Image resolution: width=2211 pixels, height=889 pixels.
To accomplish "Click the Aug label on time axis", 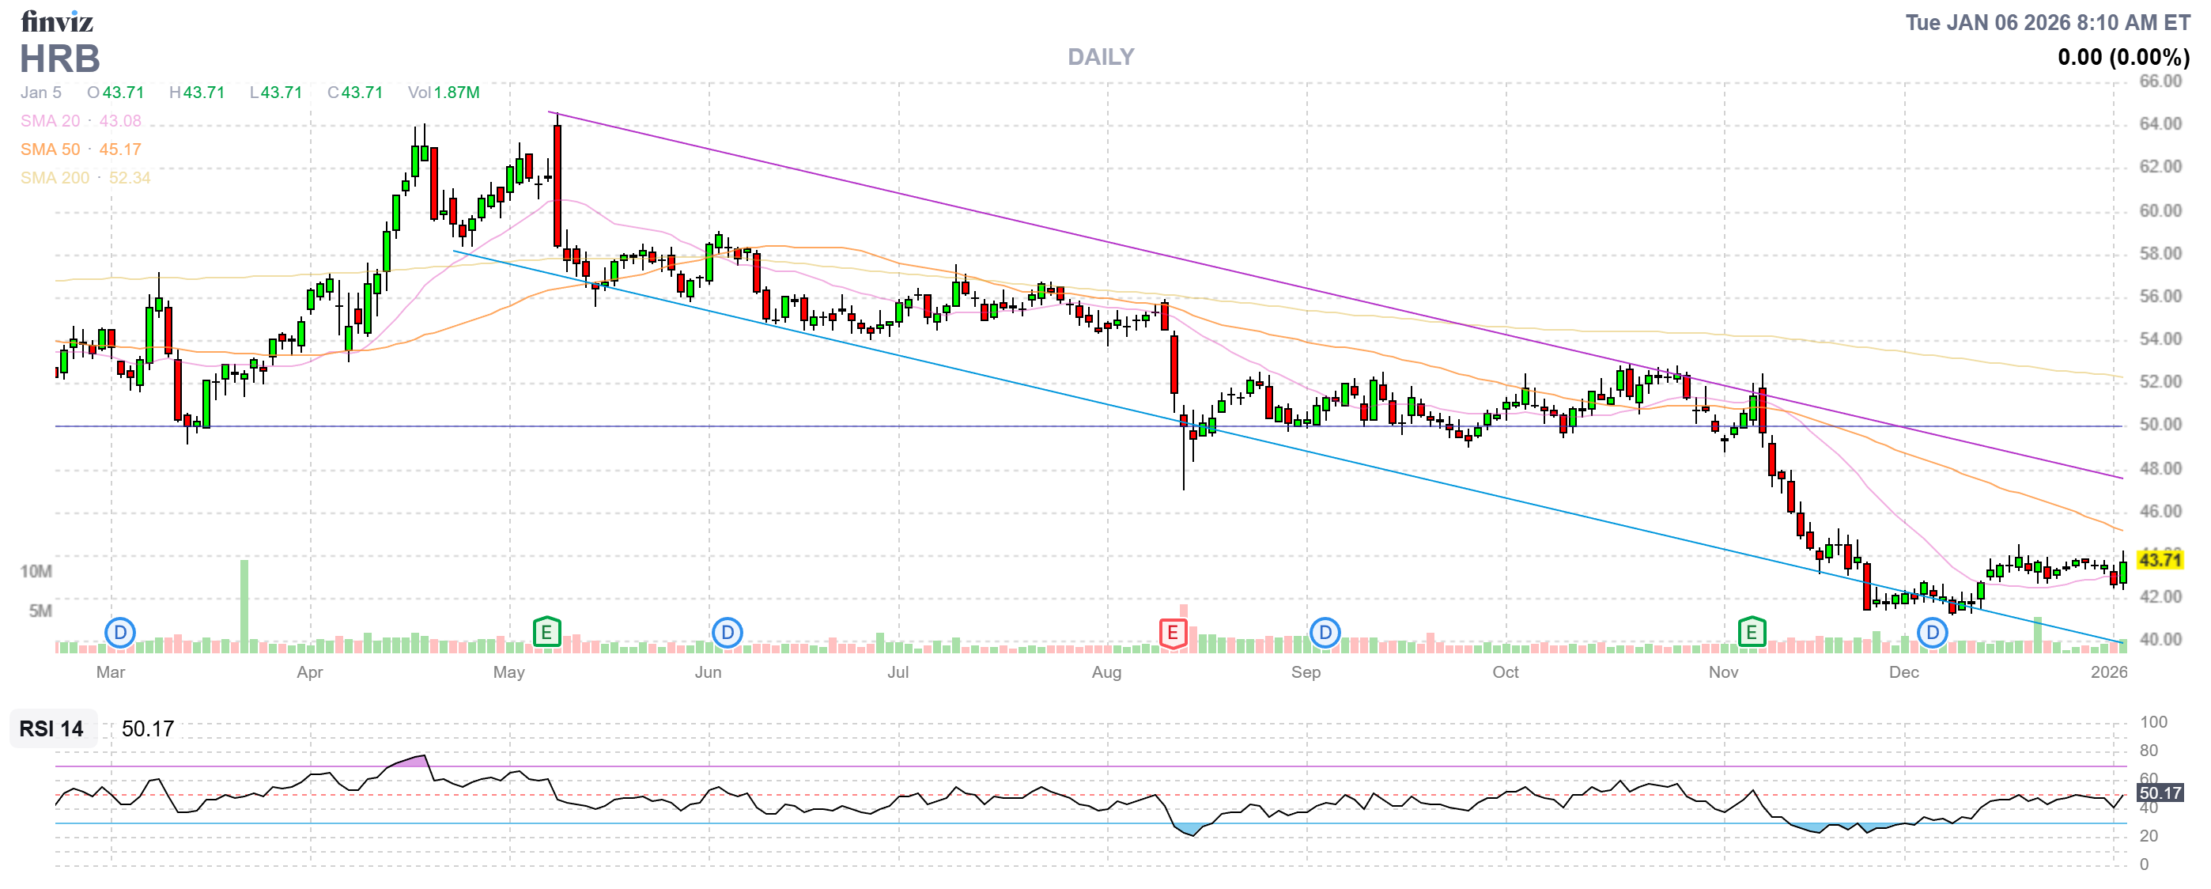I will coord(1106,673).
